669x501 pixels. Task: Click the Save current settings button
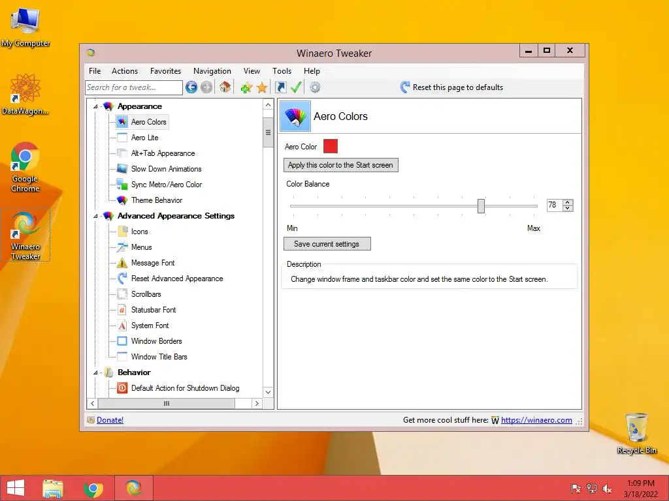327,244
